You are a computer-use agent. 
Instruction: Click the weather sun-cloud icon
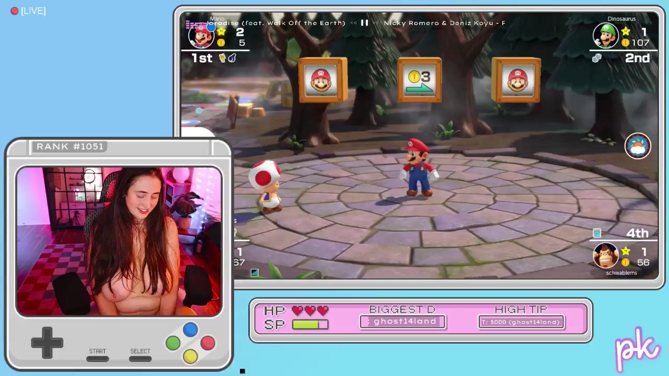coord(638,146)
